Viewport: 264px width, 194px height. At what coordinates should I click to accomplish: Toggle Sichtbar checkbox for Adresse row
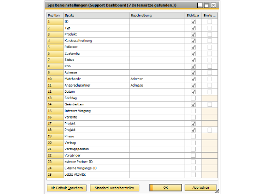tap(193, 73)
